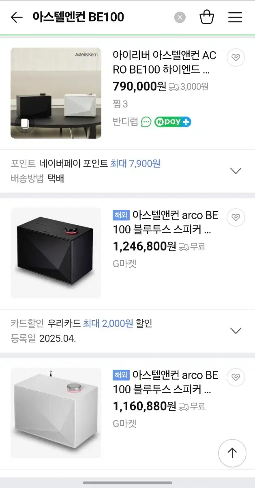Toggle wishlist heart for 1,160,880원 speaker
The height and width of the screenshot is (488, 255).
coord(236,377)
